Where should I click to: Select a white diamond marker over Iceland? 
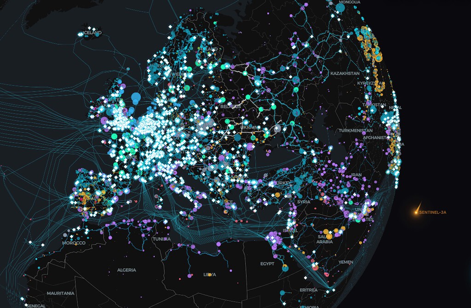[89, 29]
